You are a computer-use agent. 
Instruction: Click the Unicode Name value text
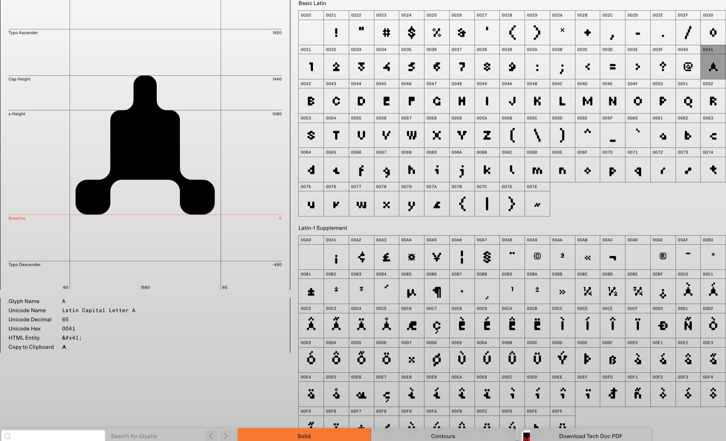98,310
